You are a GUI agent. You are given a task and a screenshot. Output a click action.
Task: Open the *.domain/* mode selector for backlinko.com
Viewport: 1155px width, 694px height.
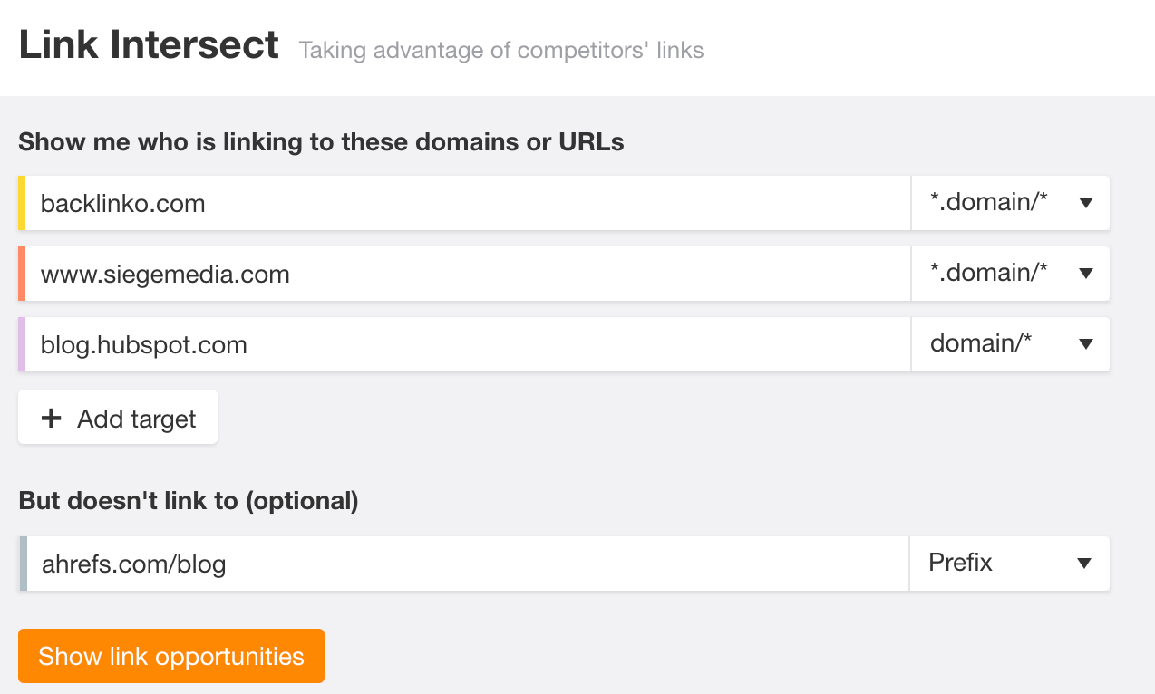click(1011, 203)
